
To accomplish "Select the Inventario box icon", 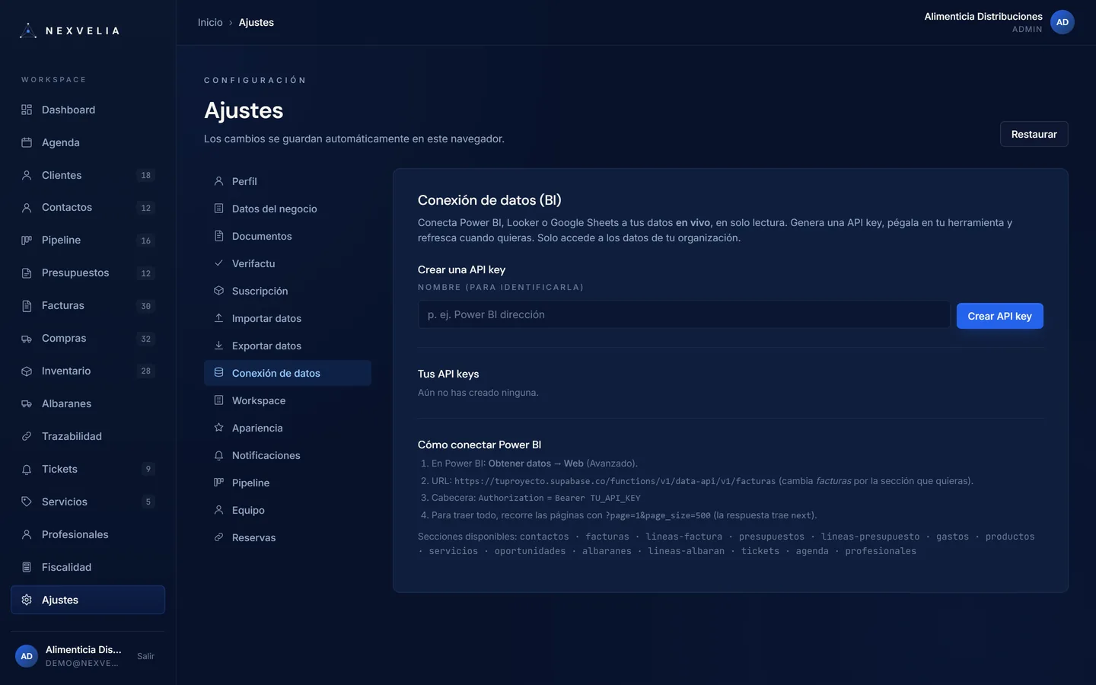I will click(x=27, y=371).
